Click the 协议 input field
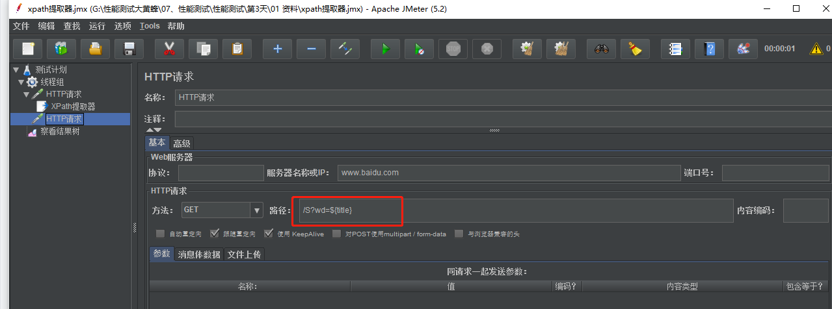832x309 pixels. tap(221, 173)
